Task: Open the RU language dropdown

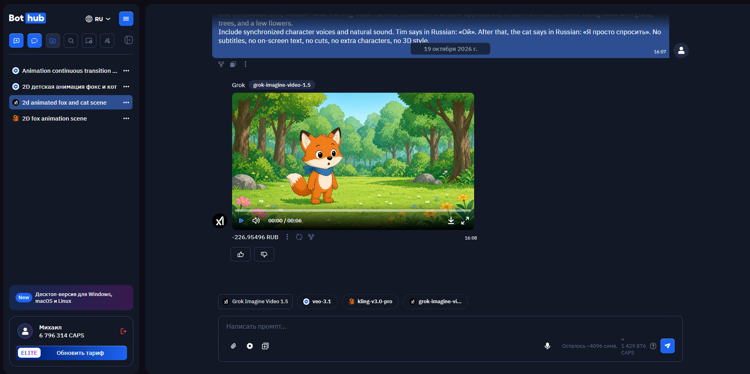Action: pyautogui.click(x=98, y=19)
